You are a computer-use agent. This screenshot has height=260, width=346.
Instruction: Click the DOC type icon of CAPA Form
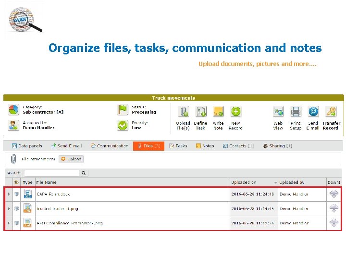click(28, 194)
